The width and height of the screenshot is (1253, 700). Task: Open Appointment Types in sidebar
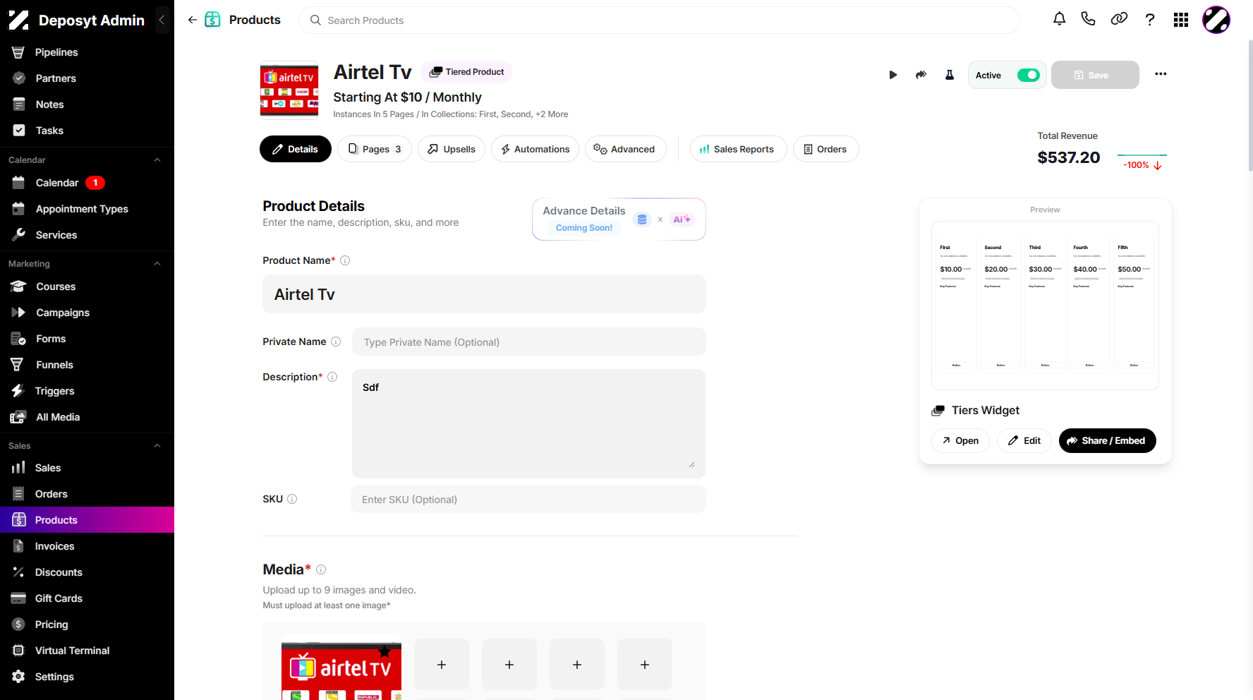click(x=87, y=209)
